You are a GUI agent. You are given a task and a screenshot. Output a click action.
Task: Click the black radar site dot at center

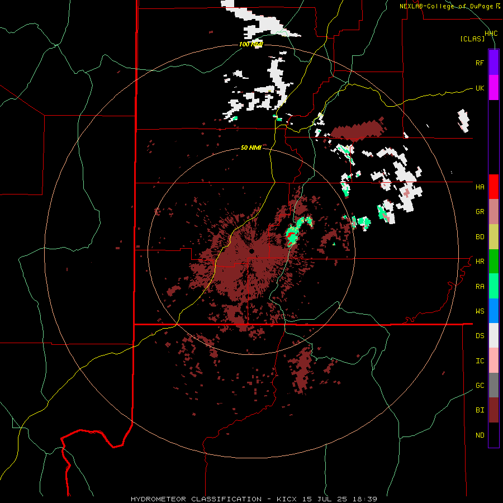click(x=252, y=251)
